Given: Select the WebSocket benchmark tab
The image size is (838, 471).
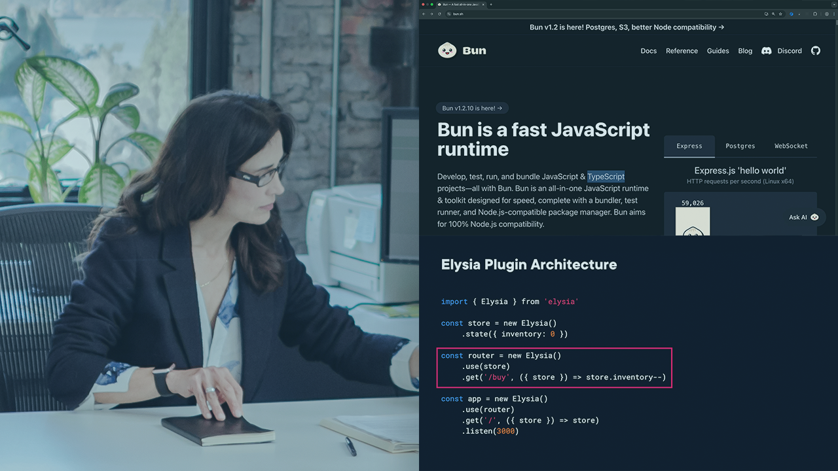Looking at the screenshot, I should (791, 146).
